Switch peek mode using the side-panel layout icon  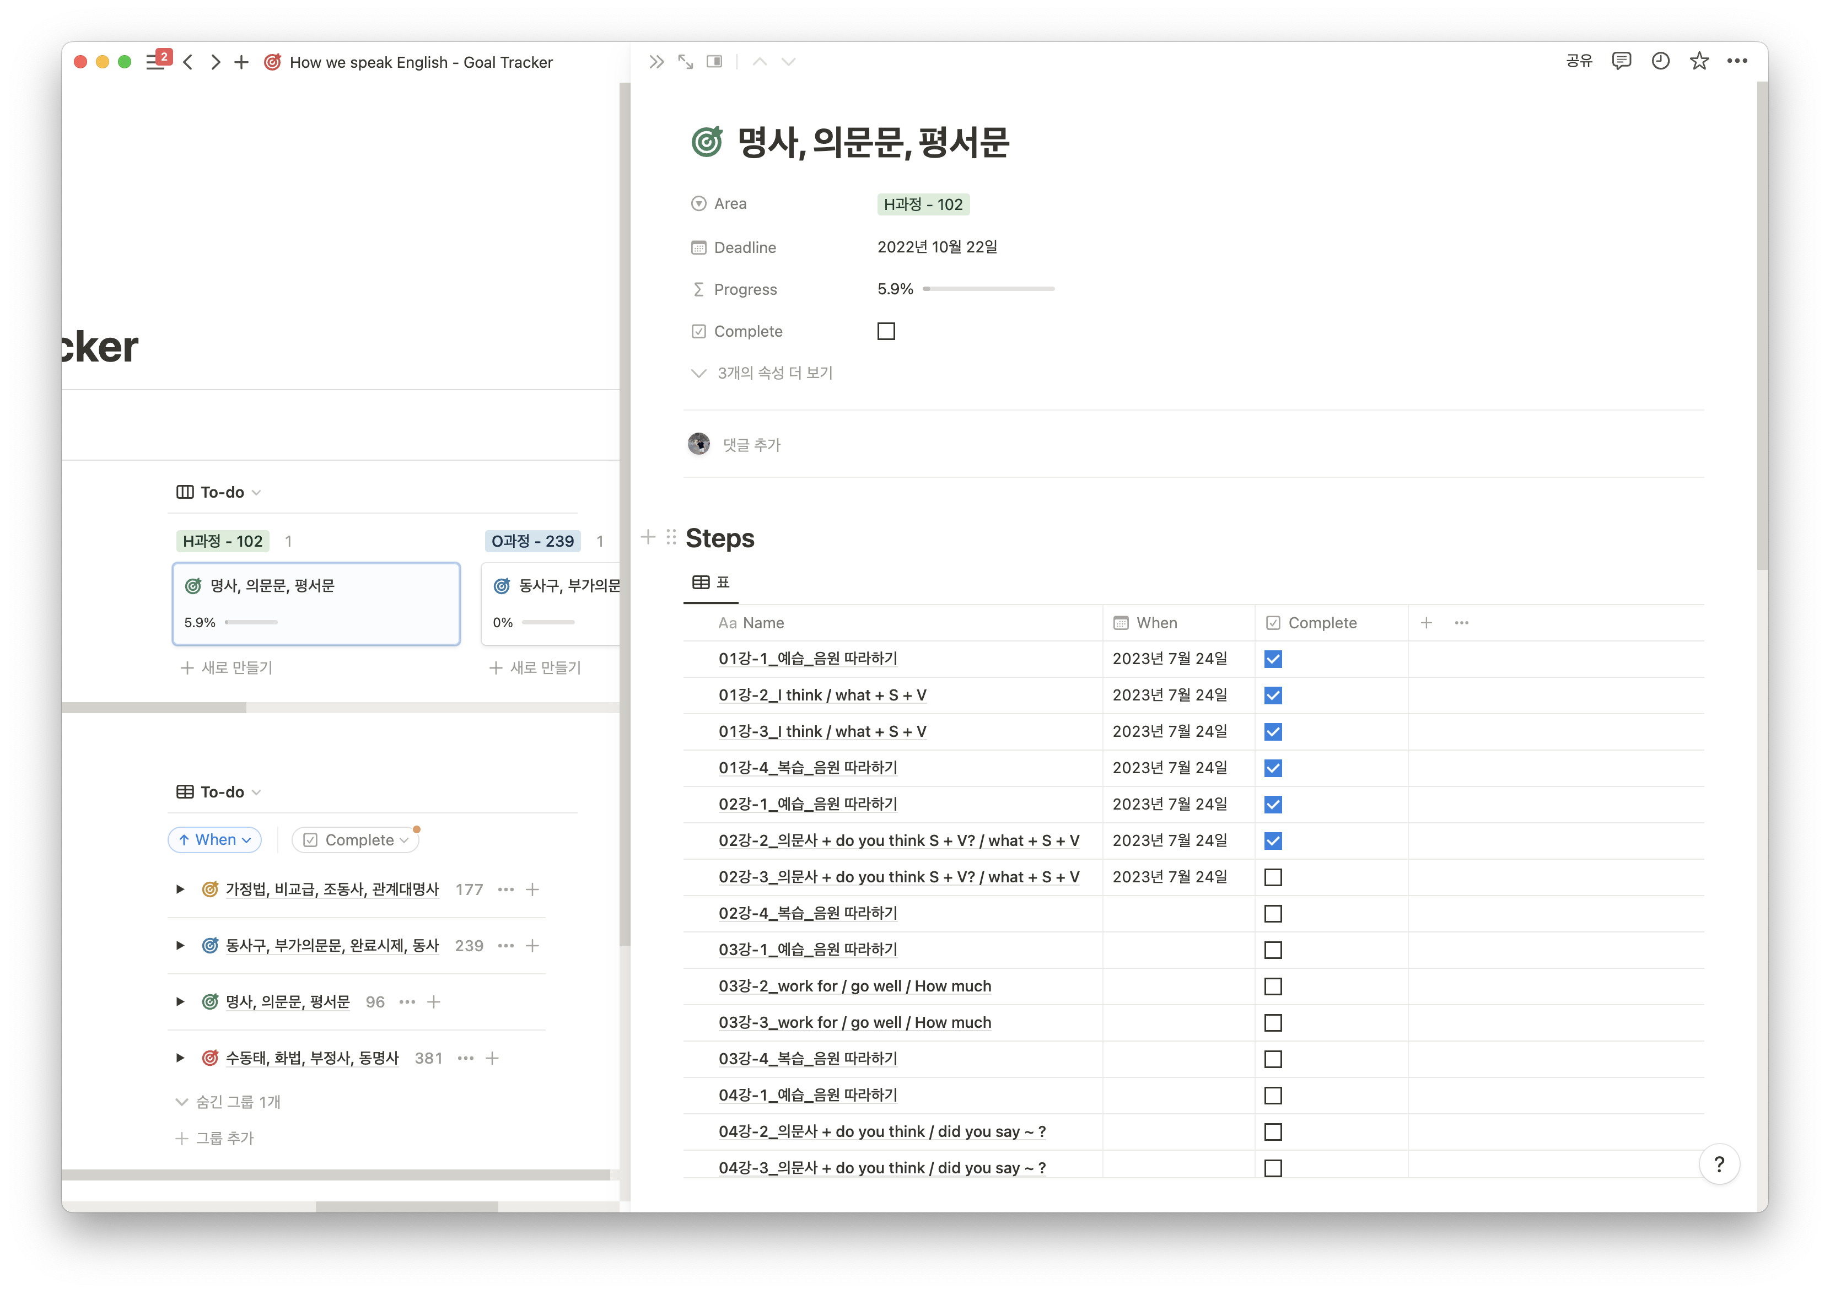pyautogui.click(x=714, y=61)
